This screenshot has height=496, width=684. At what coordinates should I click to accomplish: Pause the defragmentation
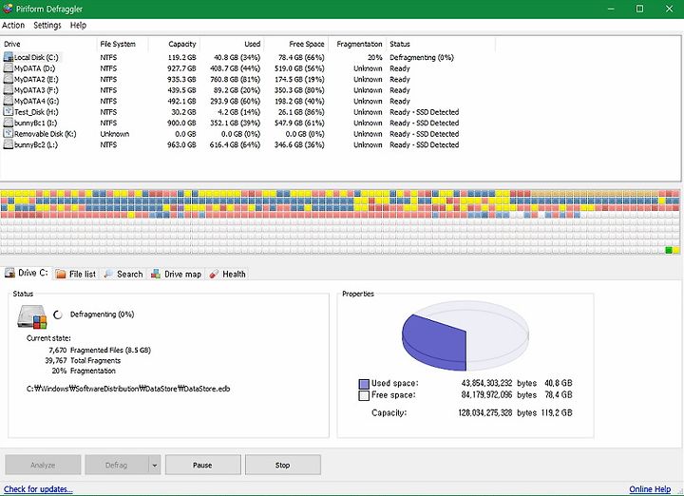pyautogui.click(x=203, y=465)
